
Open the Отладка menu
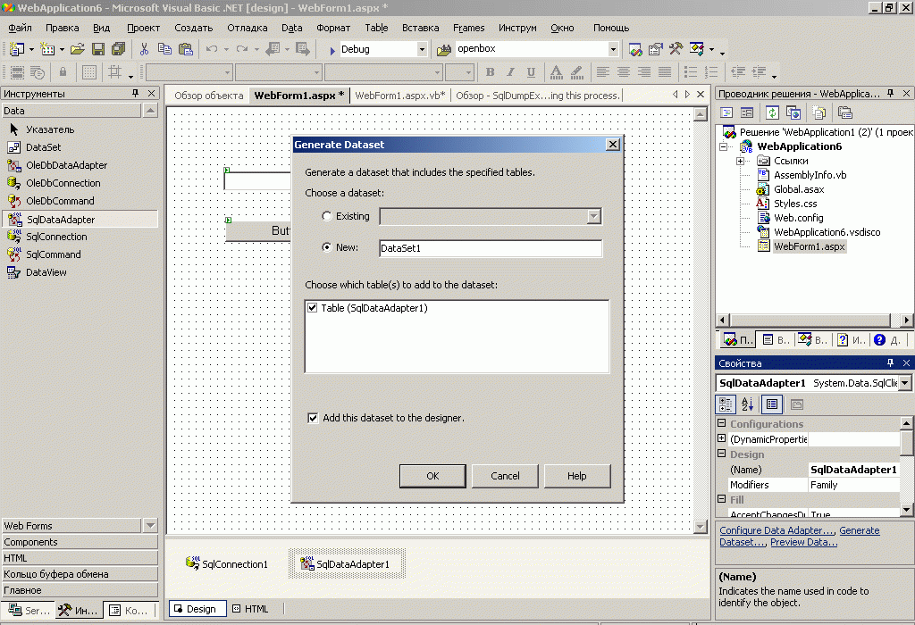pos(248,28)
